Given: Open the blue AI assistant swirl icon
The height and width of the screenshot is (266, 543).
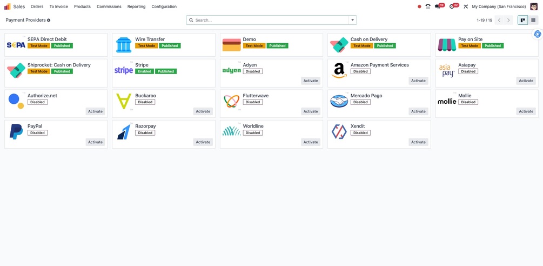Looking at the screenshot, I should coord(538,34).
